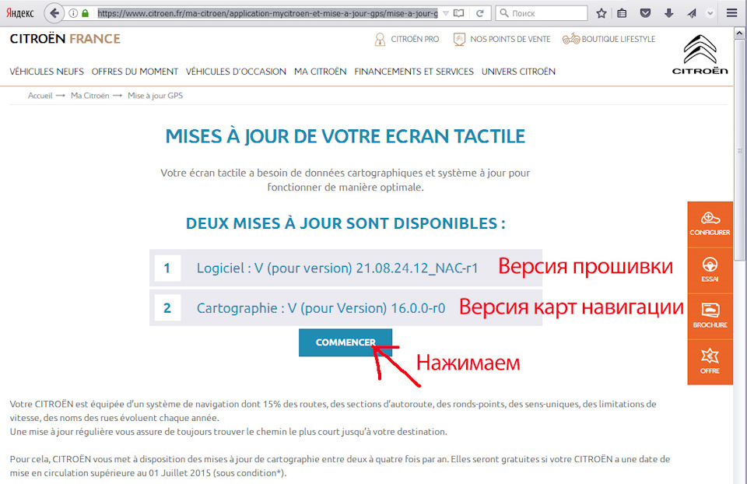Click the Поиск search field
747x484 pixels.
pyautogui.click(x=542, y=13)
